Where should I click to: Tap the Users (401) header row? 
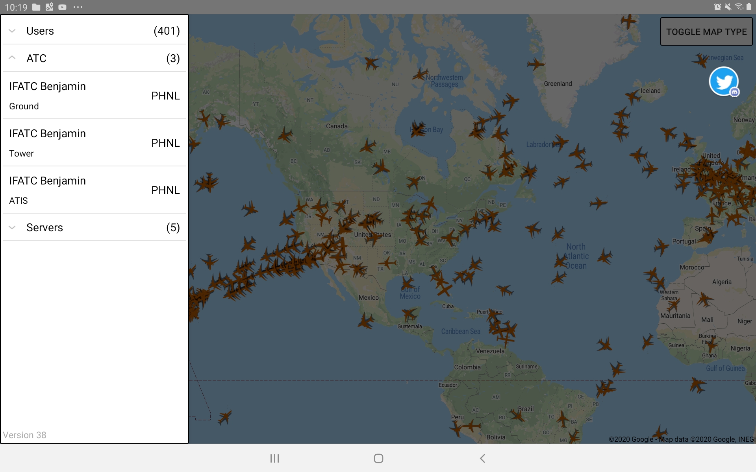[94, 31]
